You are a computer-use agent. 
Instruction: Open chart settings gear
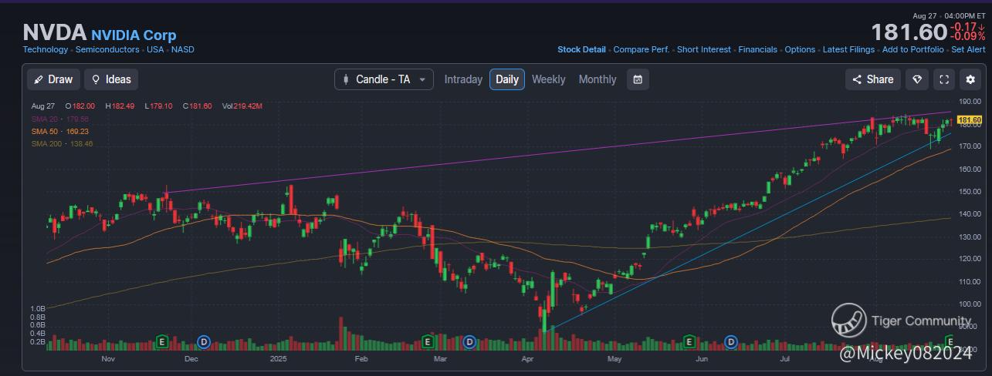pyautogui.click(x=970, y=79)
